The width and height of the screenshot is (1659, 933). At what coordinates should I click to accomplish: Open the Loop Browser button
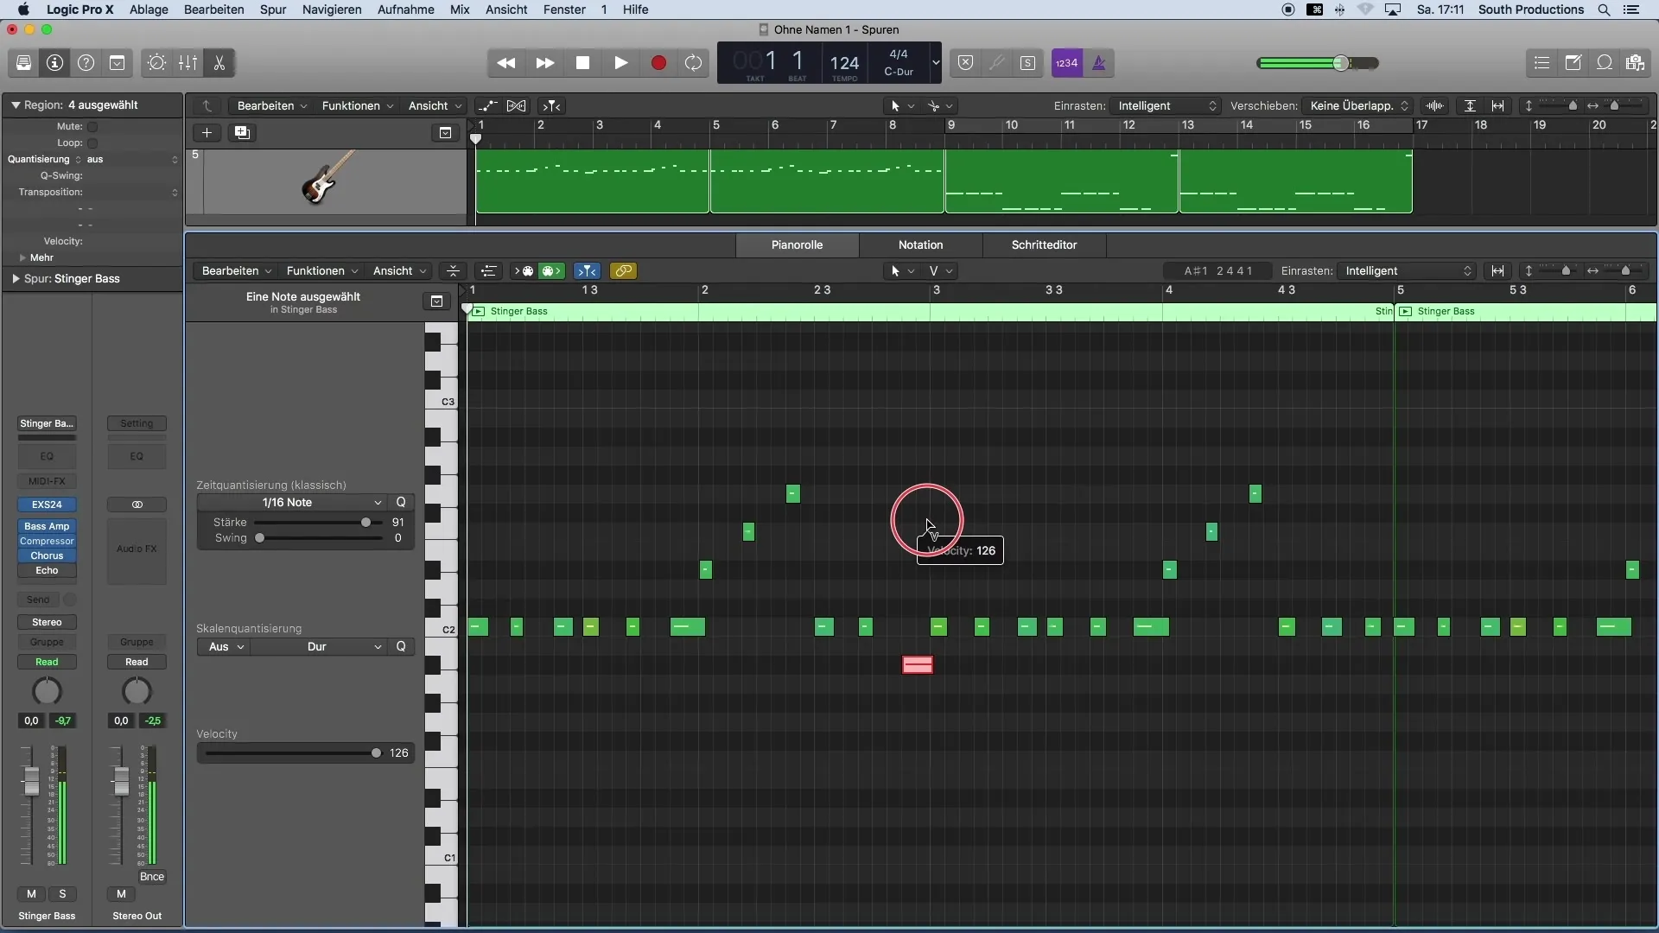(1604, 63)
